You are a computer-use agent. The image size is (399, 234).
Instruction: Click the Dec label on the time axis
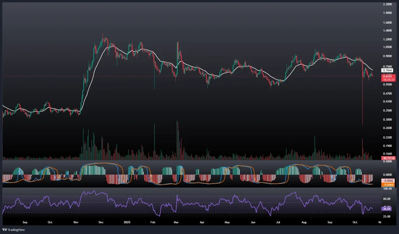click(101, 222)
